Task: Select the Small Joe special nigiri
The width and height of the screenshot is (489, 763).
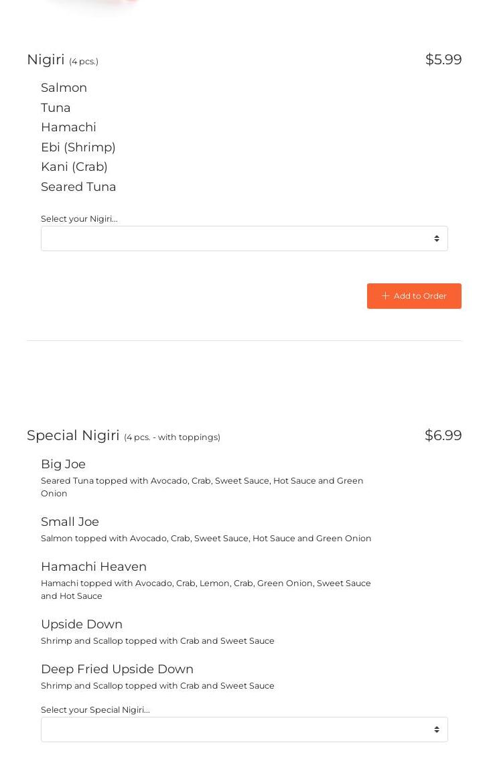Action: 70,522
